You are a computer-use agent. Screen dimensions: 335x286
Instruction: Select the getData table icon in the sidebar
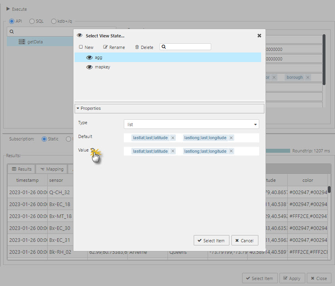(22, 41)
